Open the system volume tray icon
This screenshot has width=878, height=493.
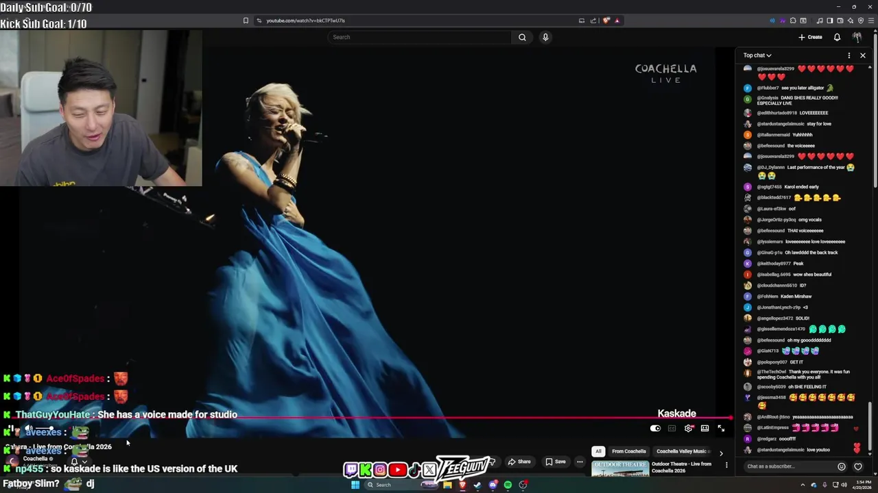click(x=845, y=485)
